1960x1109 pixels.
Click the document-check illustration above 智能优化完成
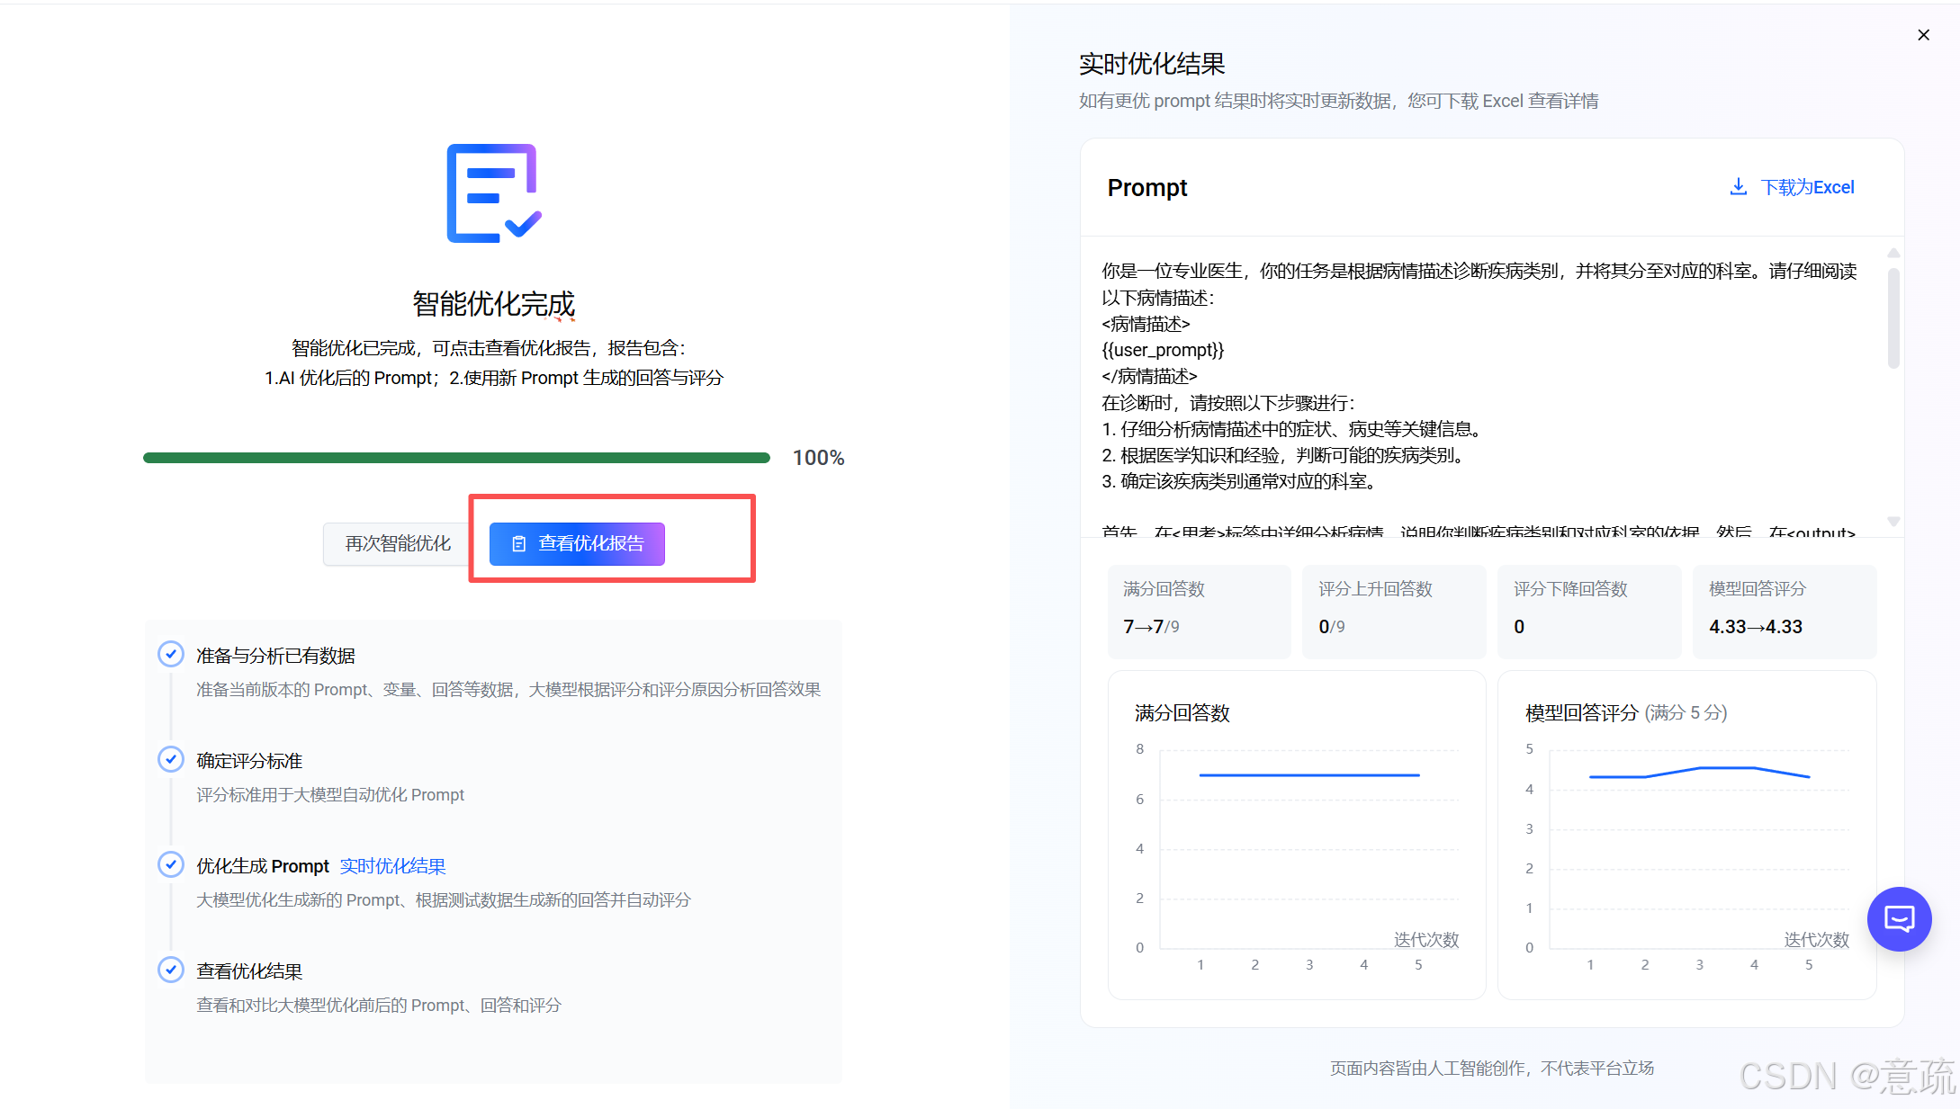492,193
